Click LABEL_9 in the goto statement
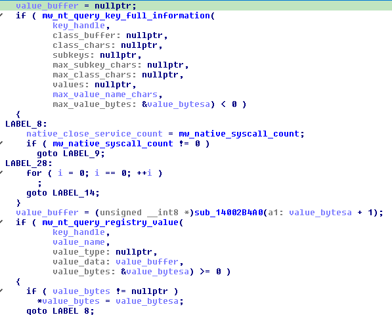 pyautogui.click(x=81, y=153)
